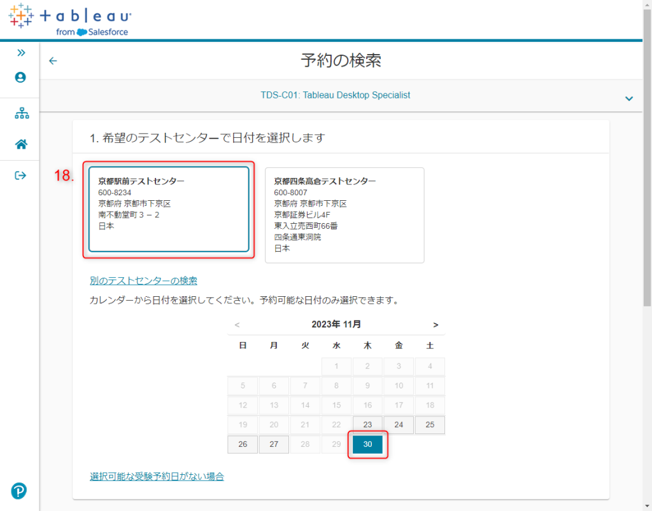The width and height of the screenshot is (652, 511).
Task: Pick November 25 on the calendar
Action: pos(430,425)
